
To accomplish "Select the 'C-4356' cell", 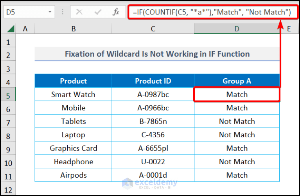I will click(x=153, y=135).
